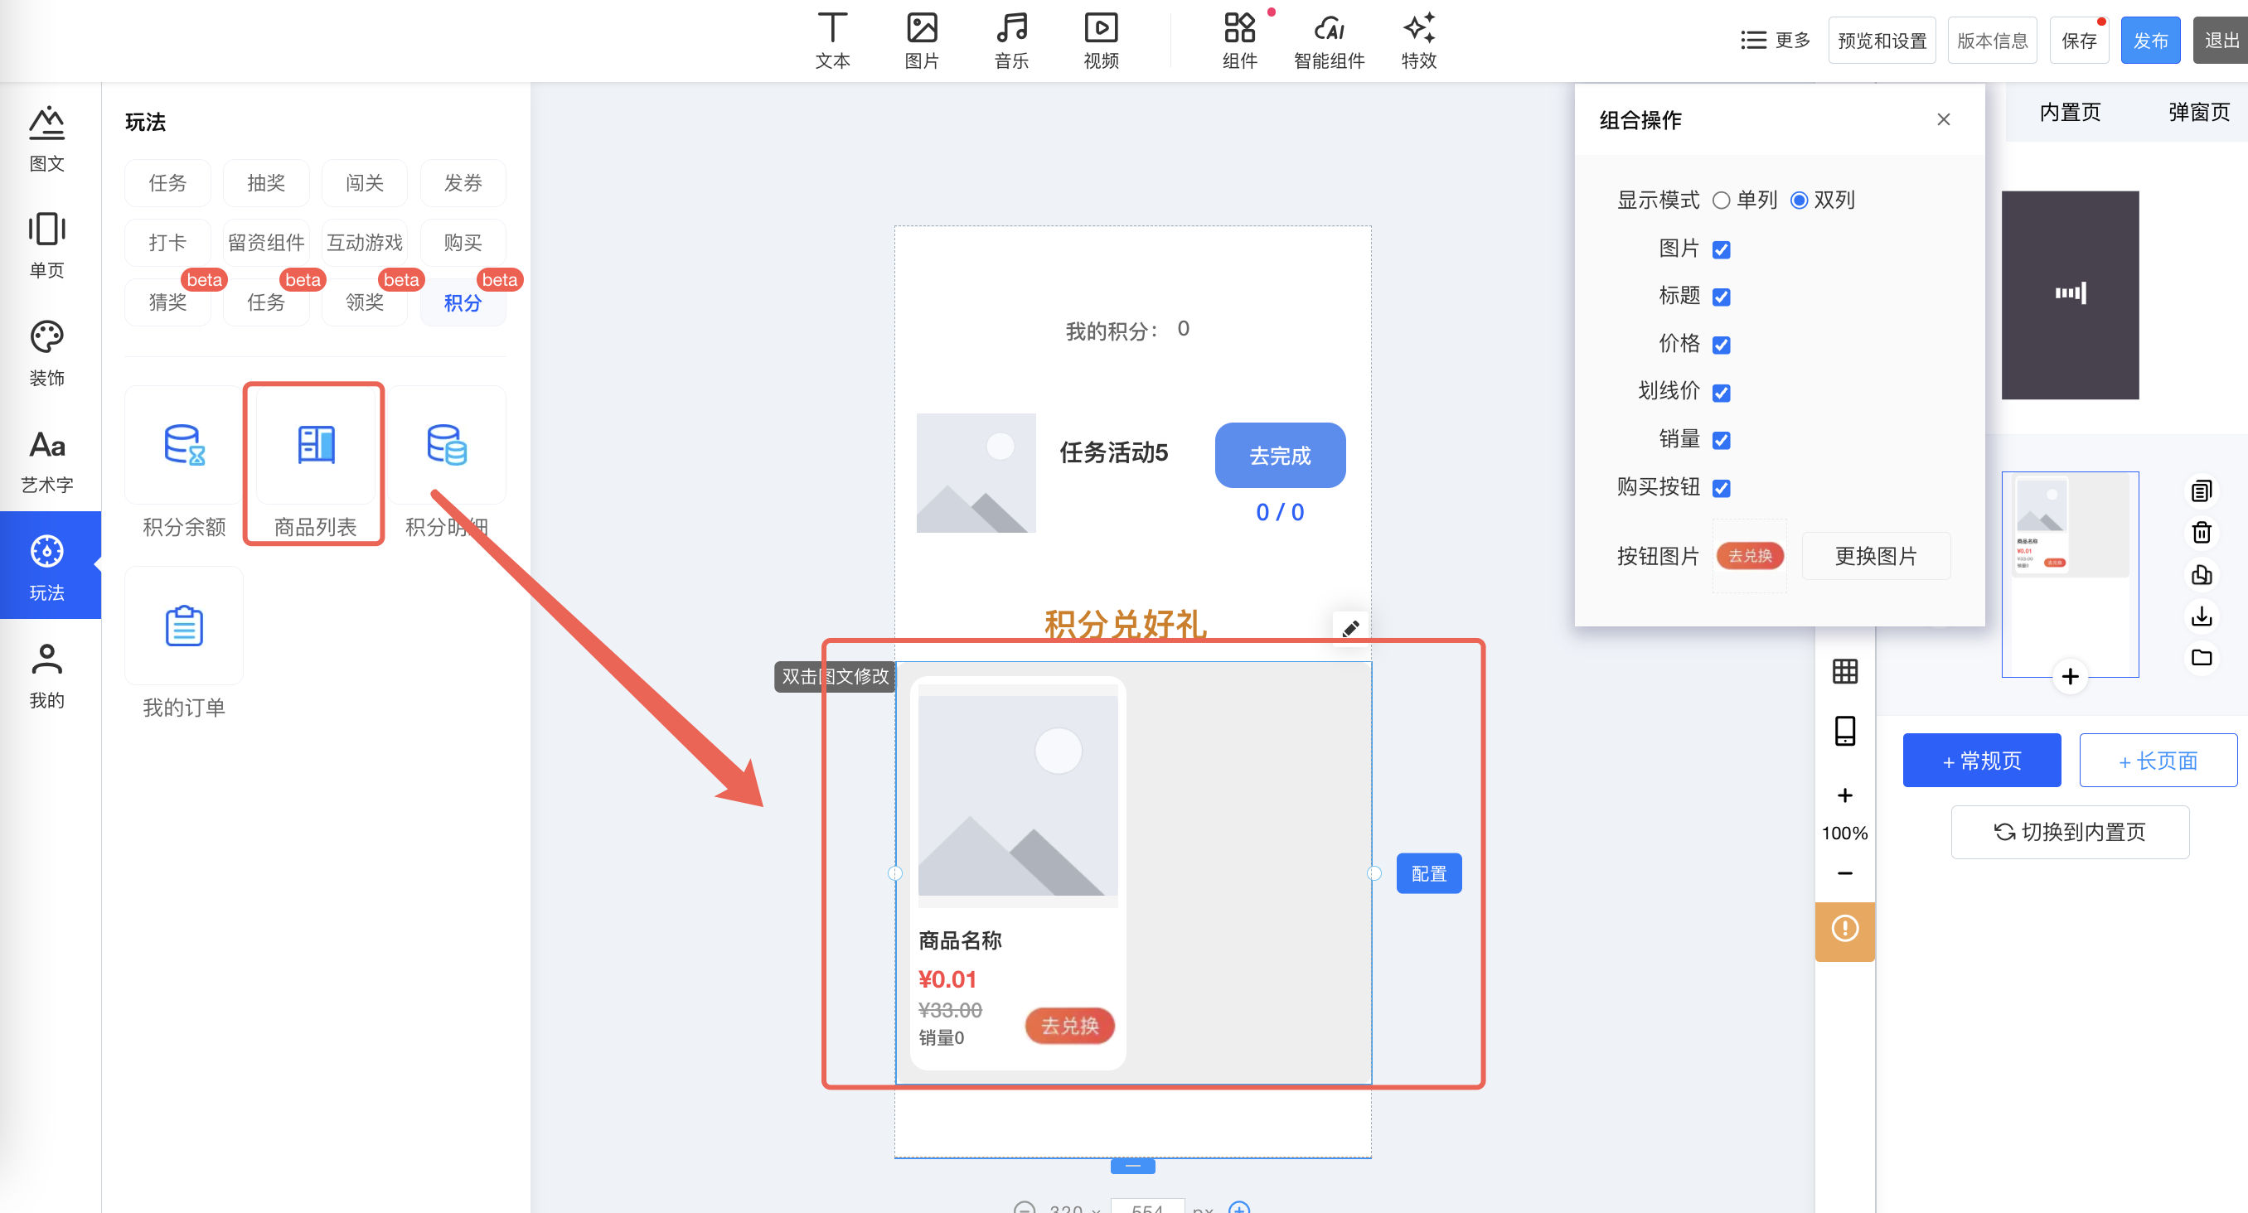The width and height of the screenshot is (2248, 1213).
Task: Toggle the grid view icon
Action: click(x=1844, y=671)
